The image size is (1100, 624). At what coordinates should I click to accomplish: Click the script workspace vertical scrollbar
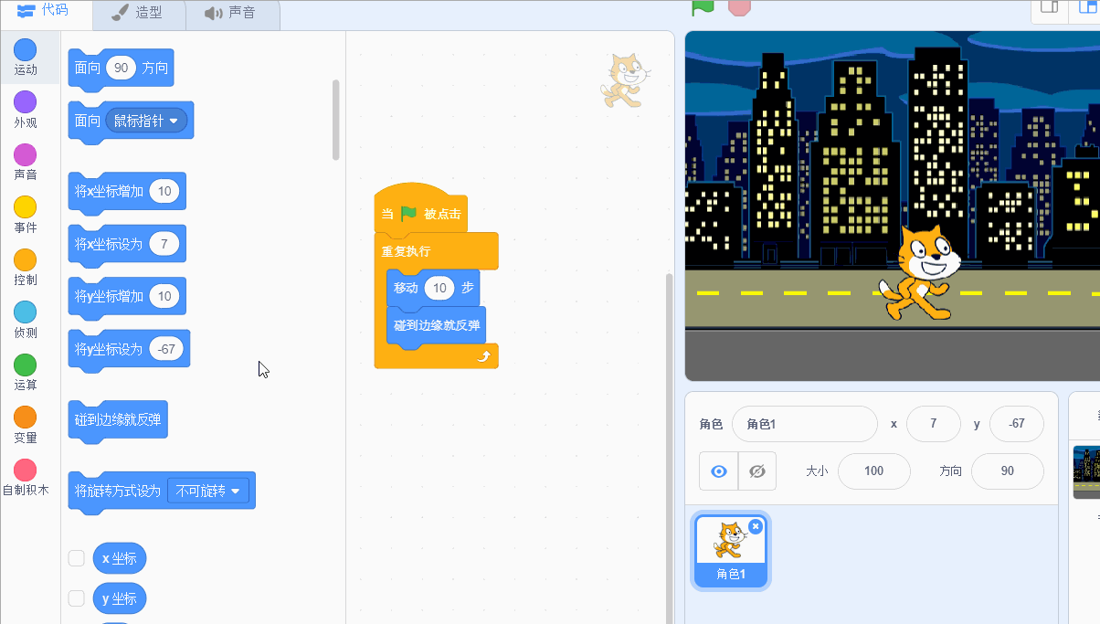[668, 448]
